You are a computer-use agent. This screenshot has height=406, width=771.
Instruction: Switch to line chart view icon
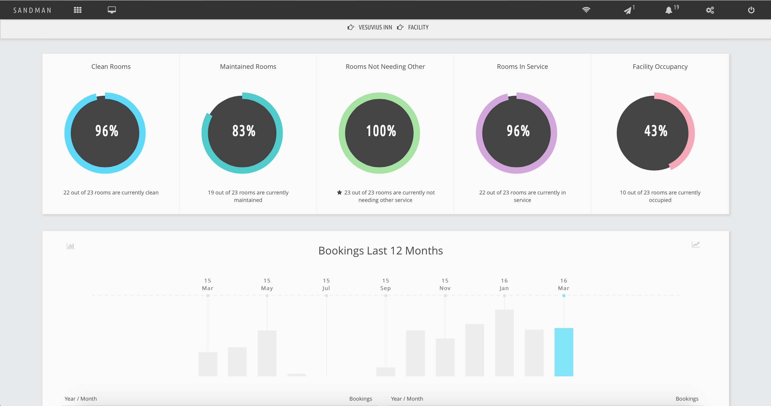[x=695, y=245]
